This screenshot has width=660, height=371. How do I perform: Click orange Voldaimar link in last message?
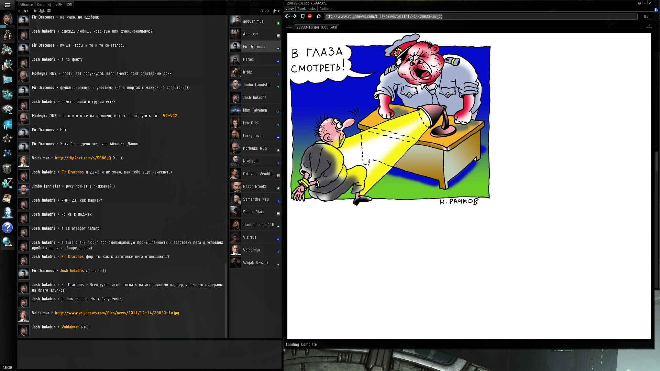[x=70, y=327]
